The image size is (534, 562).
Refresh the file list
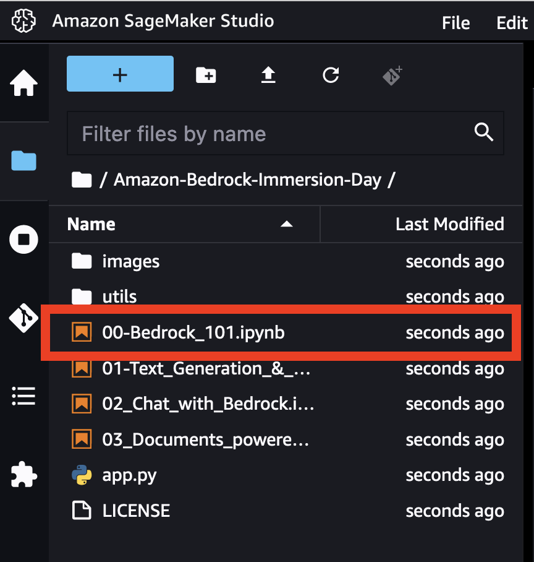[x=331, y=76]
